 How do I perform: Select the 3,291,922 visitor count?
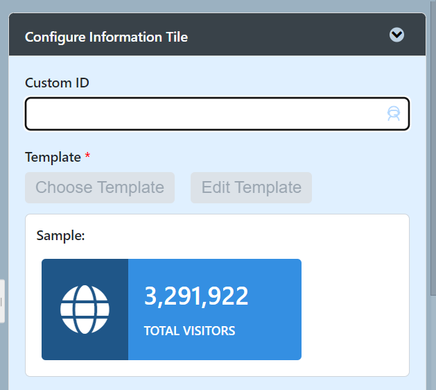coord(196,296)
